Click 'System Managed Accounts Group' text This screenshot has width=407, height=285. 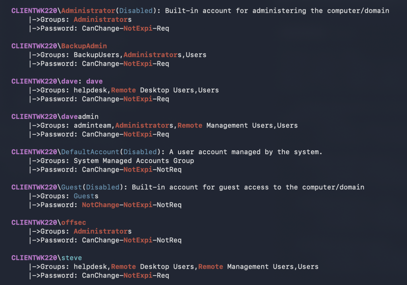pos(134,161)
